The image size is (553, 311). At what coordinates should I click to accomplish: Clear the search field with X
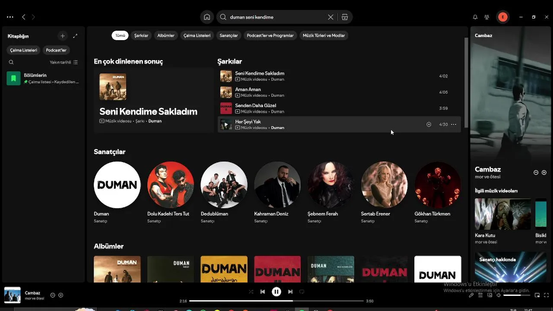pos(331,17)
